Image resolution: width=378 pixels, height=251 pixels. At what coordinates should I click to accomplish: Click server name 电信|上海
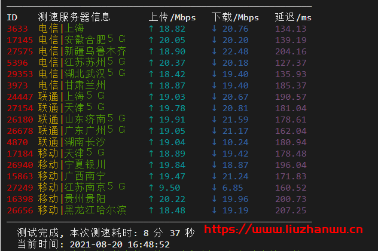(x=61, y=29)
